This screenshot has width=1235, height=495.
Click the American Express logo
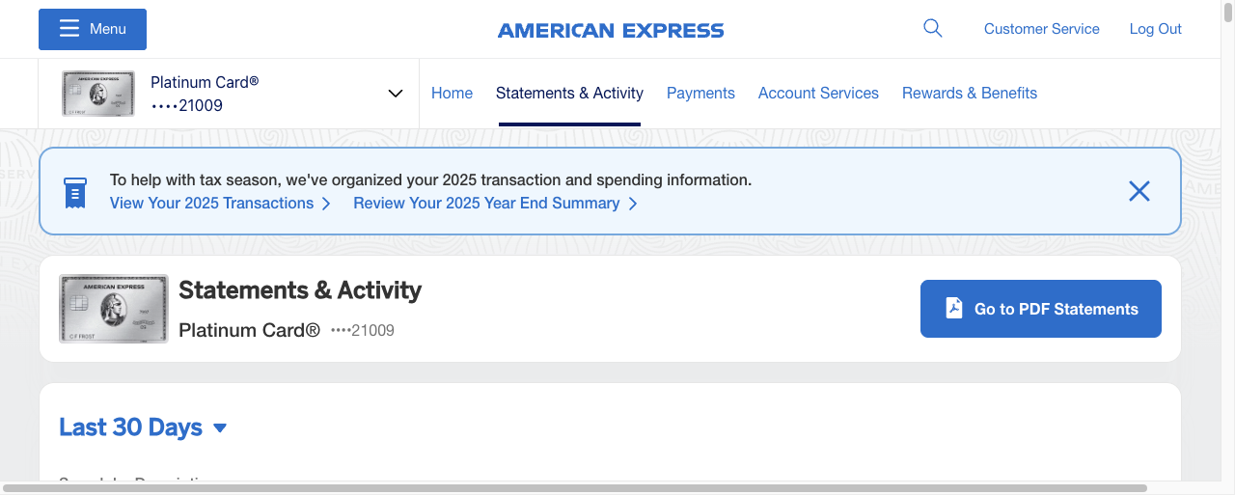click(x=611, y=30)
